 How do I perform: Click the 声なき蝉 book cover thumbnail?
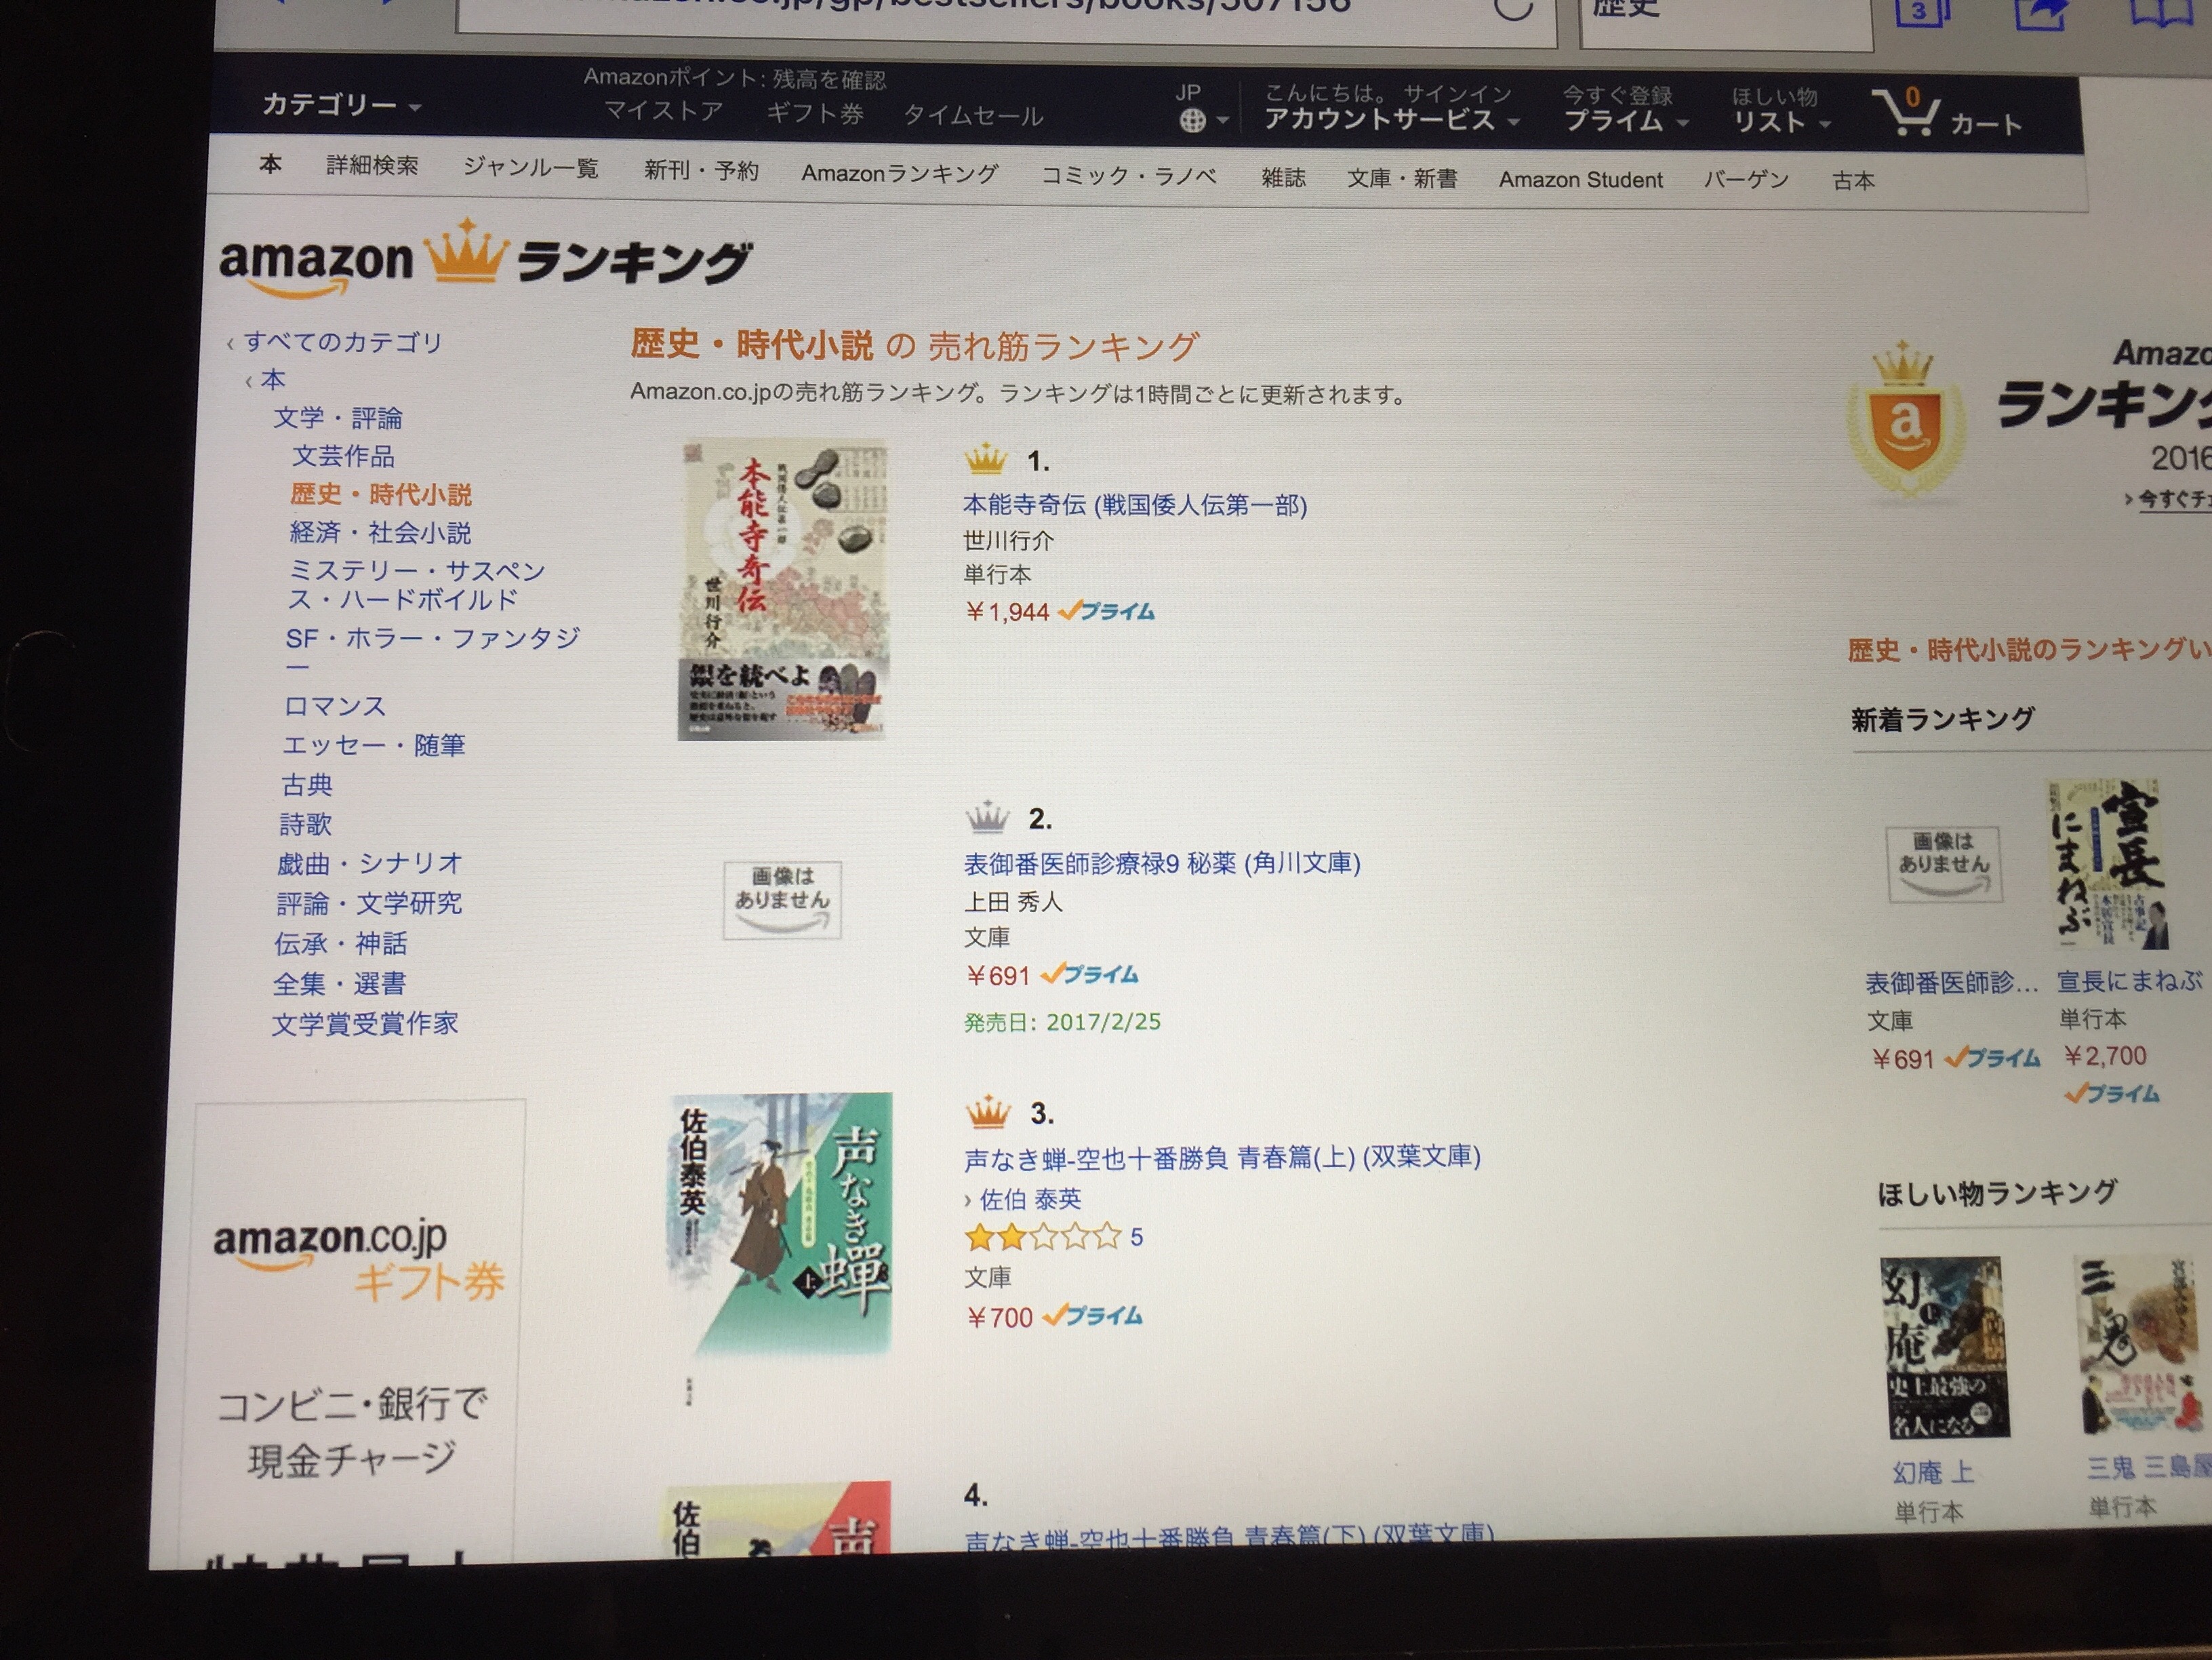780,1225
